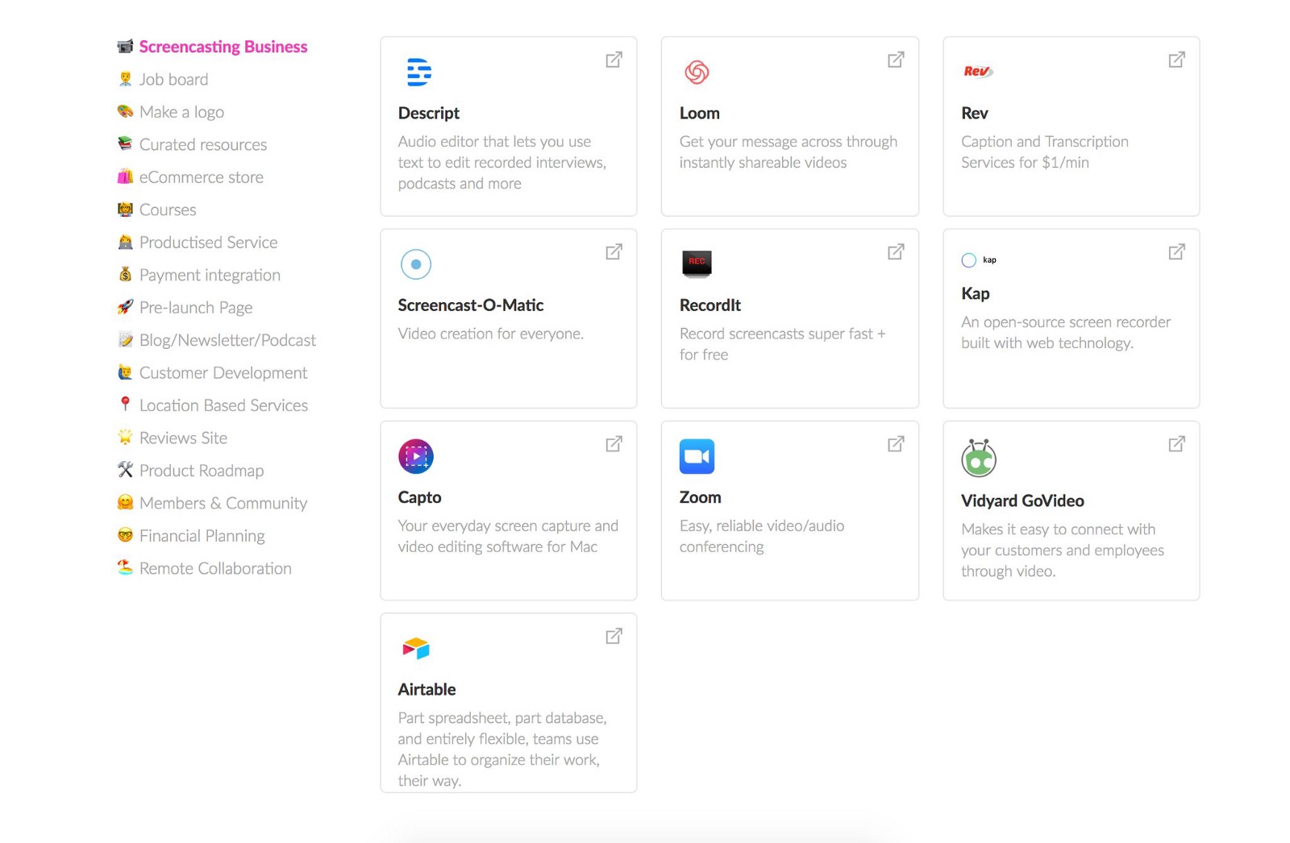
Task: Click the Zoom card description text
Action: point(761,536)
